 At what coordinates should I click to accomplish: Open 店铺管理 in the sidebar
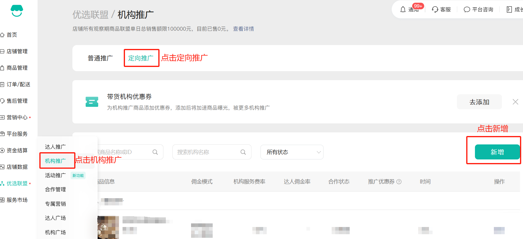point(17,51)
